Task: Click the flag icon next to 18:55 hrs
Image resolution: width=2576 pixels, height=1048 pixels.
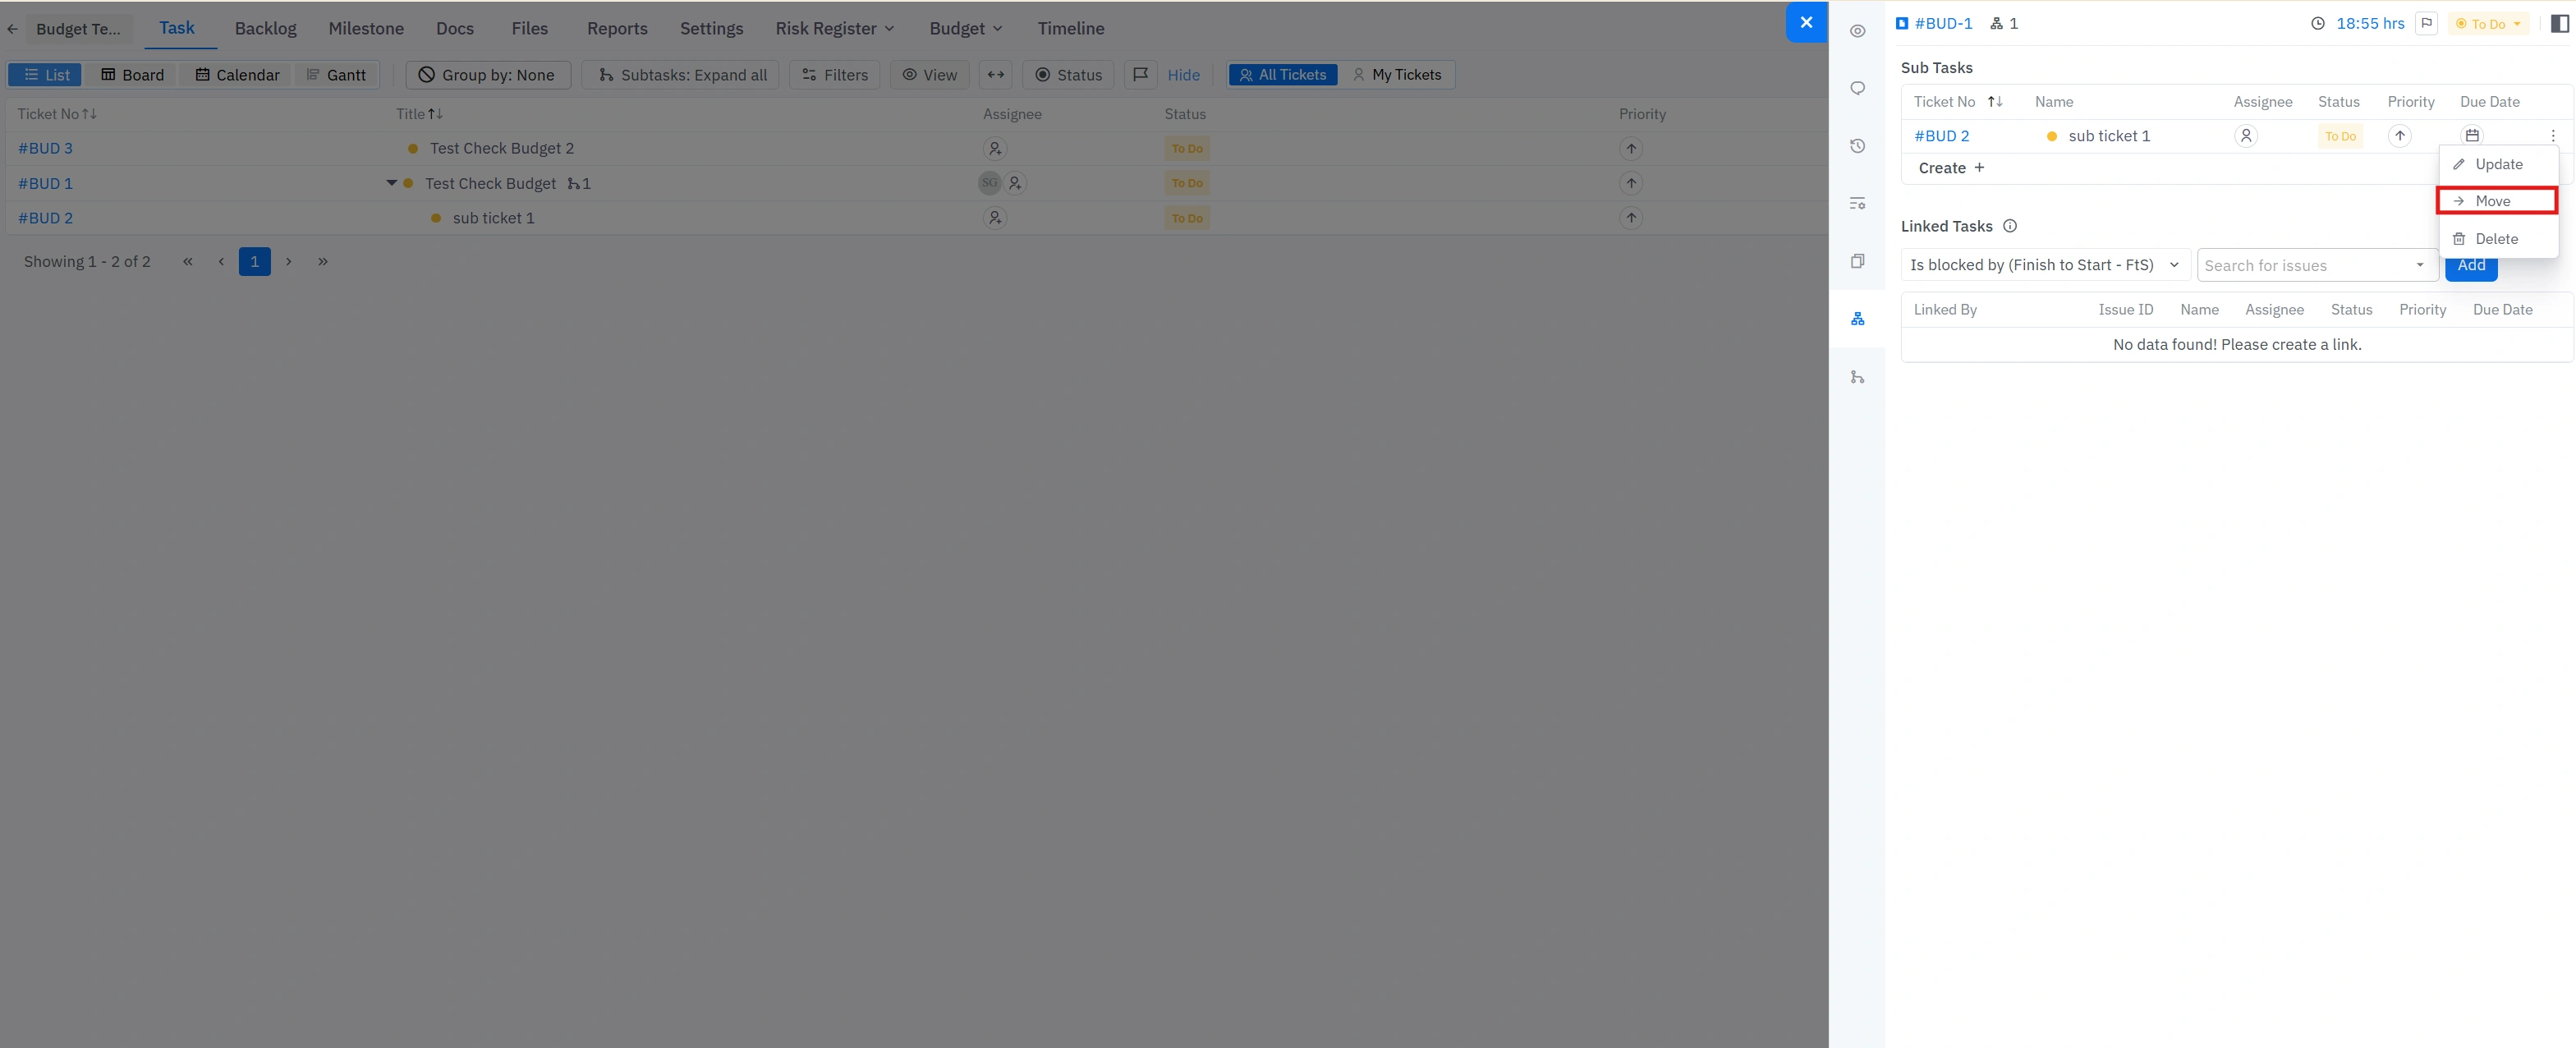Action: pos(2426,23)
